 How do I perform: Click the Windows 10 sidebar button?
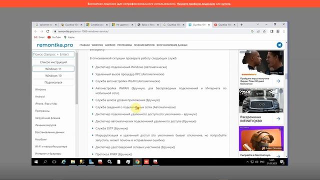point(53,75)
